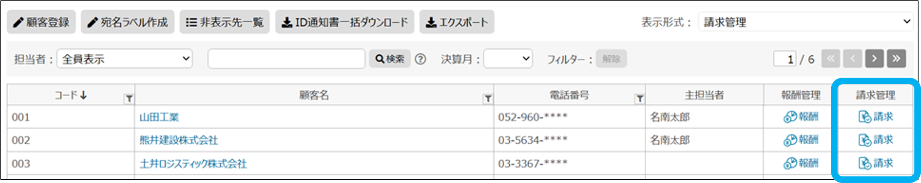Click the customer search text field
Screen dimensions: 921x183
tap(286, 59)
